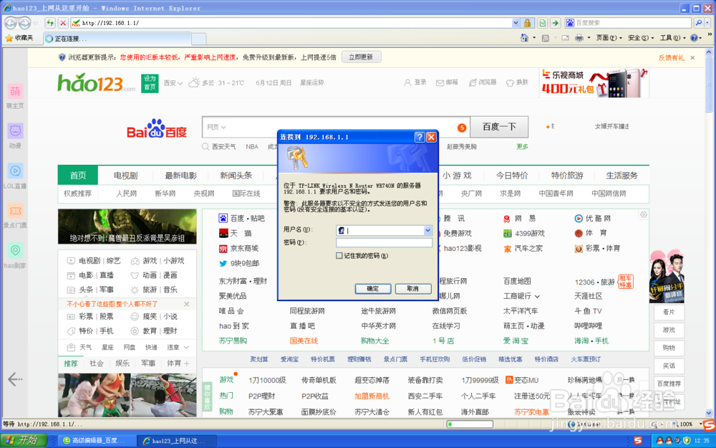Click the vertical page scrollbar

(709, 231)
